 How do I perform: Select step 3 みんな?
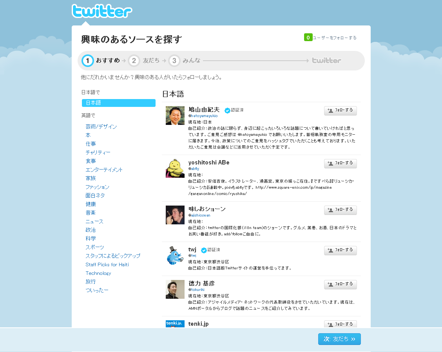click(185, 61)
